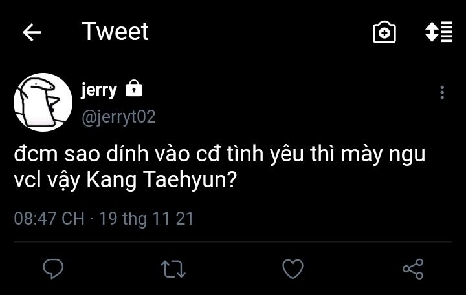Share the tweet using the share icon
Screen dimensions: 466x295
(x=413, y=268)
